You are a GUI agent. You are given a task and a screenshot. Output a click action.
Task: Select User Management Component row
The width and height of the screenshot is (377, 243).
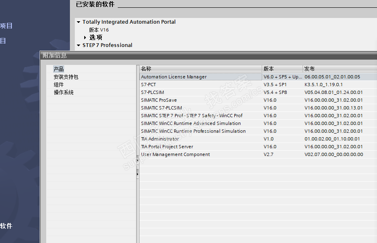click(x=258, y=154)
